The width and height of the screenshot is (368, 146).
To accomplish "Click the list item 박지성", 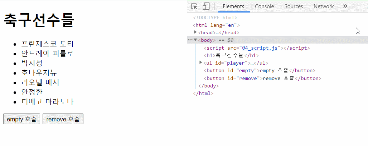I will pos(32,63).
